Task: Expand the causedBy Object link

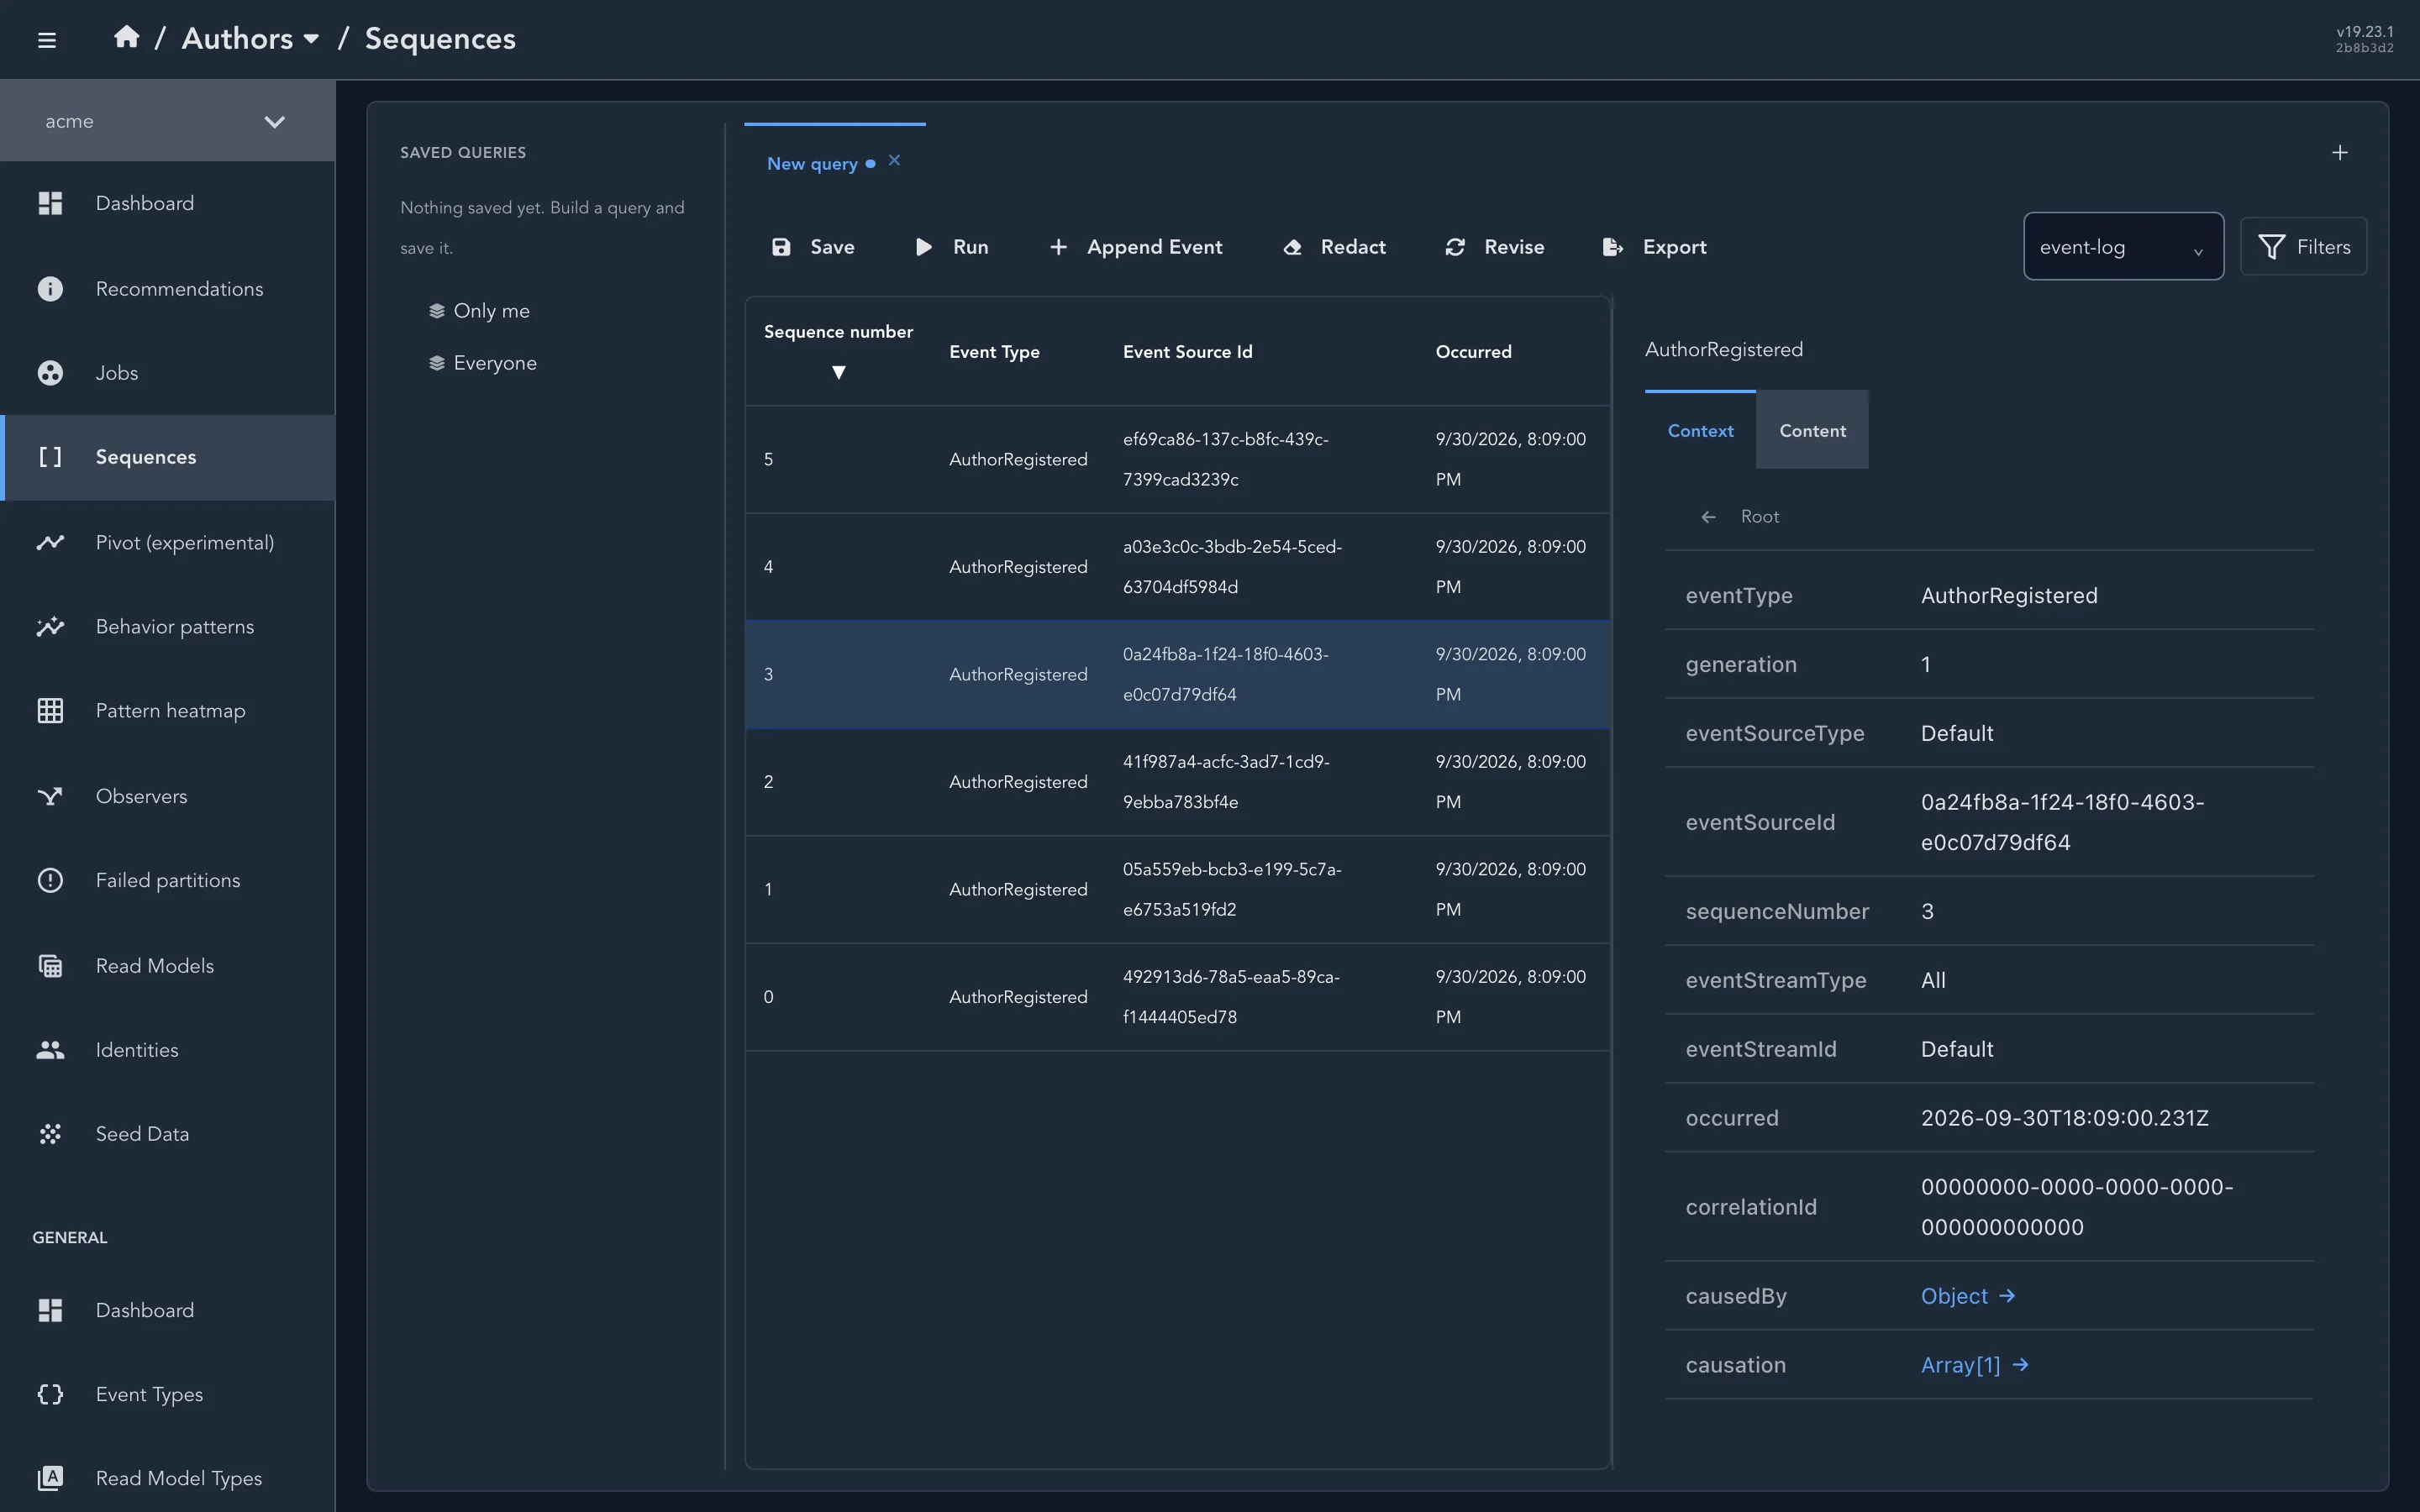Action: coord(1968,1296)
